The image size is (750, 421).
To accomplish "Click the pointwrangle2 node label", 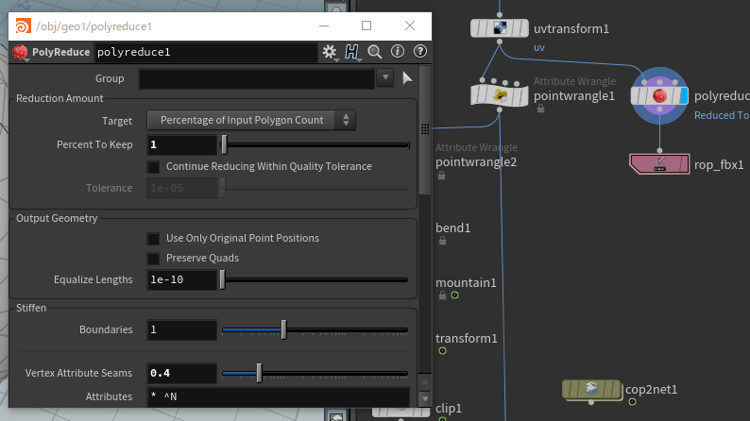I will coord(476,162).
